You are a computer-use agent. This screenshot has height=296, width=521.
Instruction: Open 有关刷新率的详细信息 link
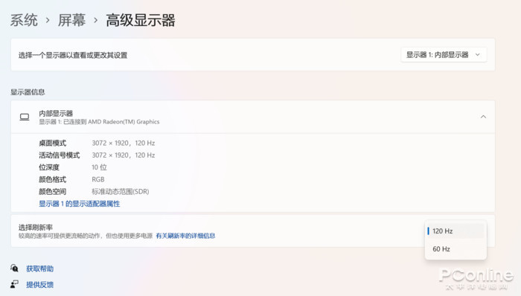[185, 236]
